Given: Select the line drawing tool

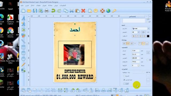Looking at the screenshot, I should pos(23,41).
